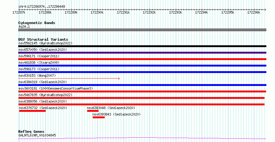
Task: Select the short nsv6383048 red variant bar
Action: pyautogui.click(x=93, y=111)
